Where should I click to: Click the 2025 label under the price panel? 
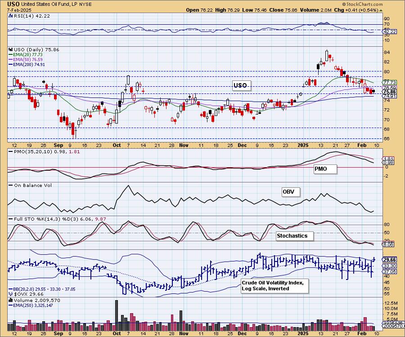click(303, 145)
